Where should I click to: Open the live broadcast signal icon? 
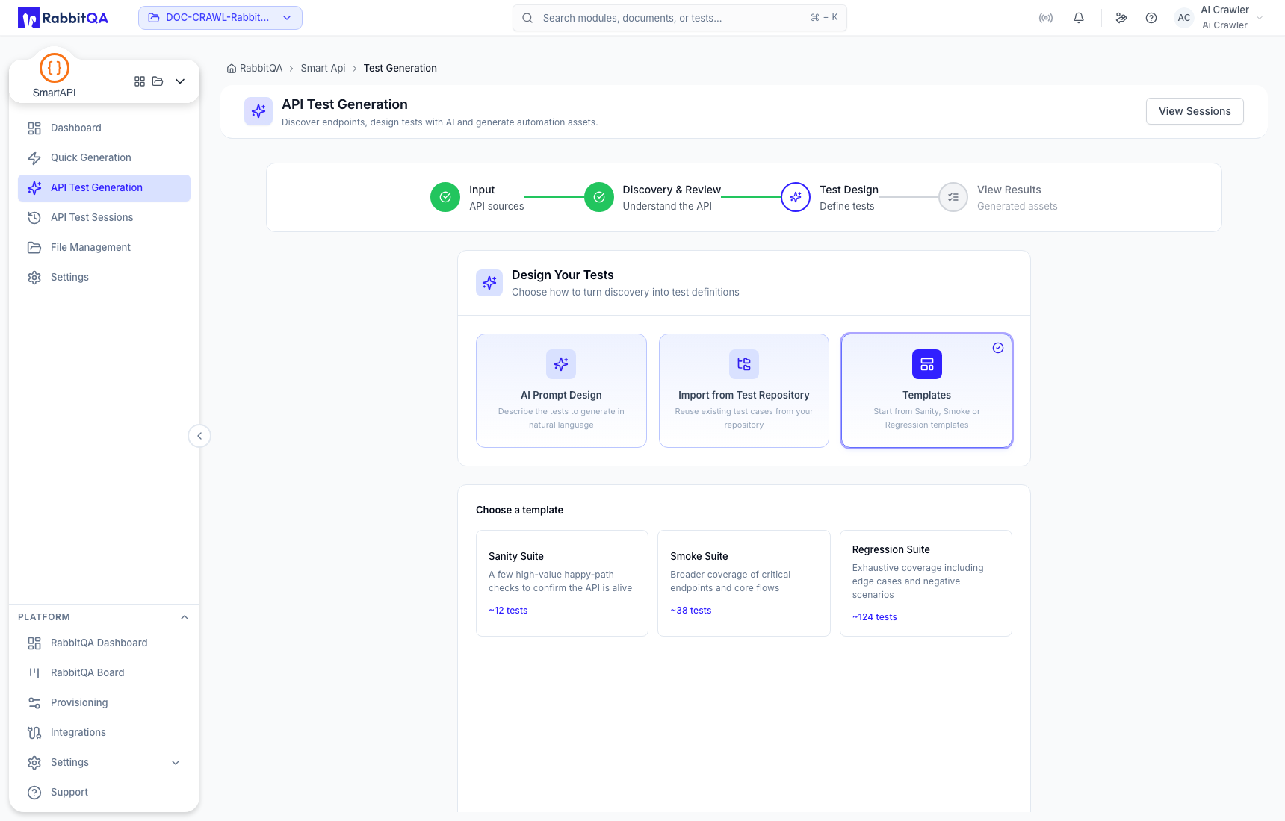tap(1046, 18)
